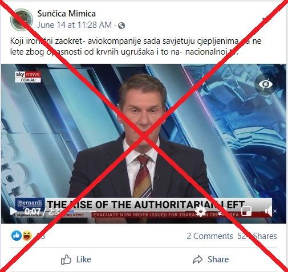Expand the 2 Comments section
Viewport: 288px width, 272px height.
point(210,236)
